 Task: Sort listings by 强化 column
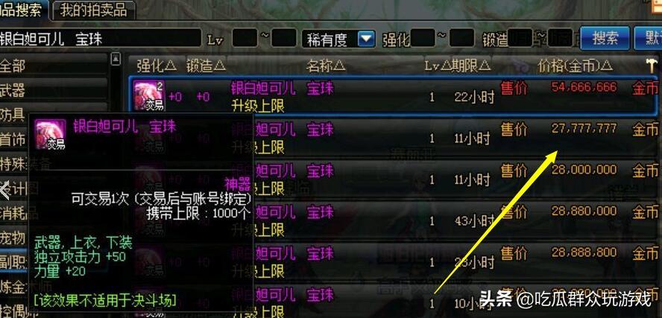tap(157, 66)
